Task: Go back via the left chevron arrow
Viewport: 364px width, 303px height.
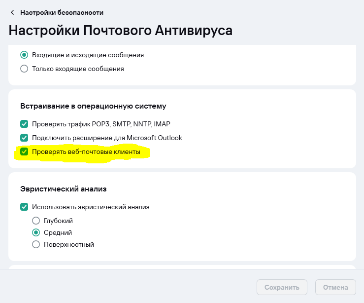Action: pos(12,12)
